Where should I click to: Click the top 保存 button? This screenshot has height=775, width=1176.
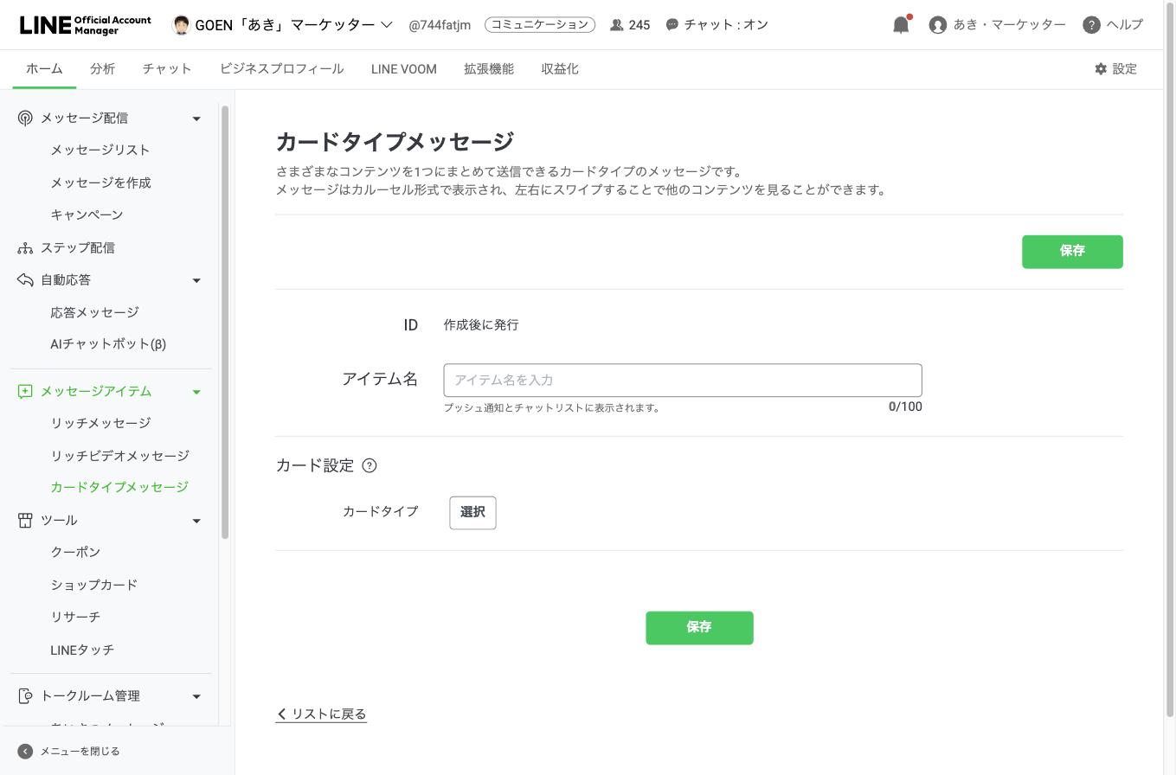[1072, 252]
